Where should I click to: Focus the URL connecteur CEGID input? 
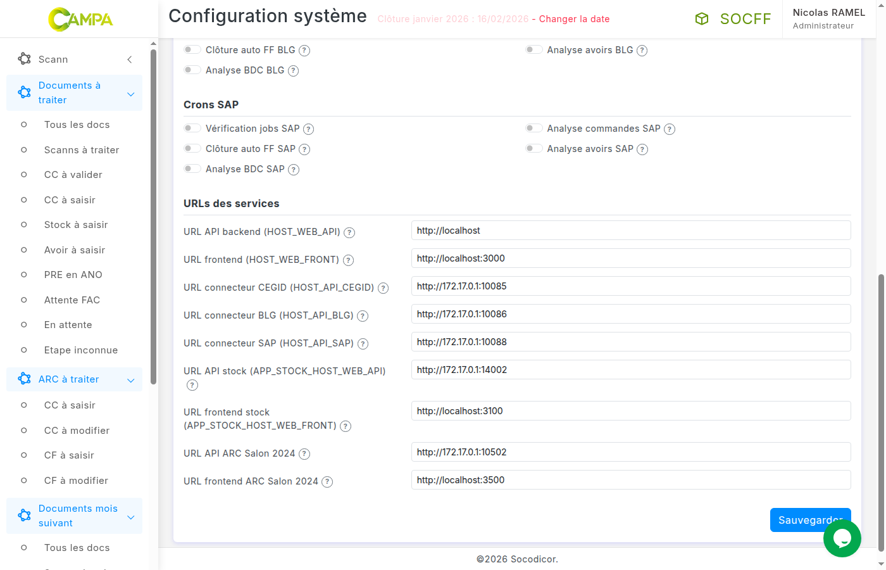tap(631, 286)
